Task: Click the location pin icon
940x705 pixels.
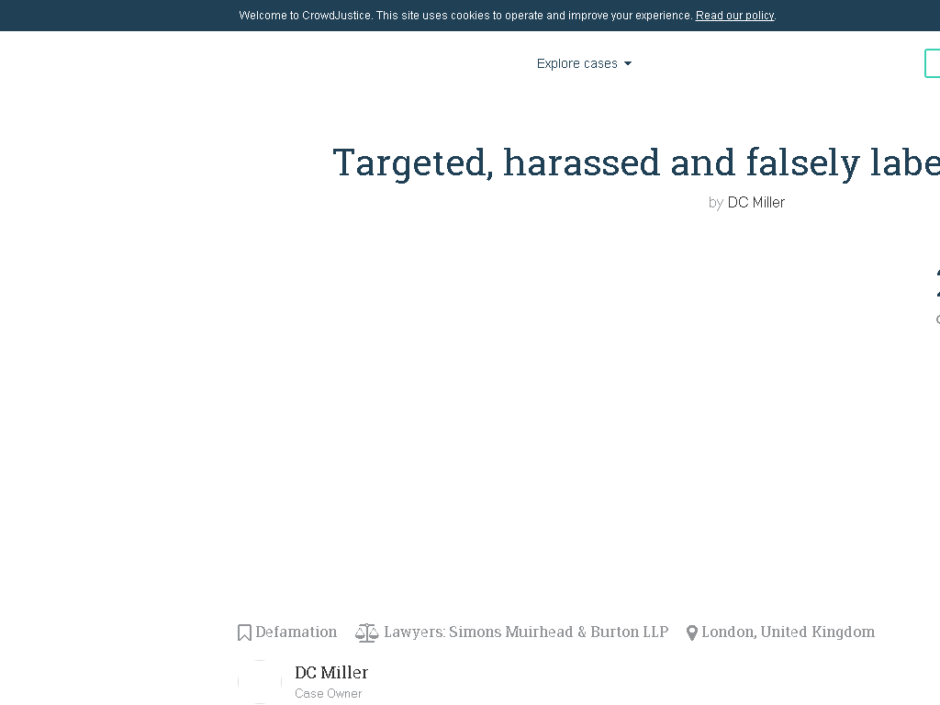Action: pos(692,633)
